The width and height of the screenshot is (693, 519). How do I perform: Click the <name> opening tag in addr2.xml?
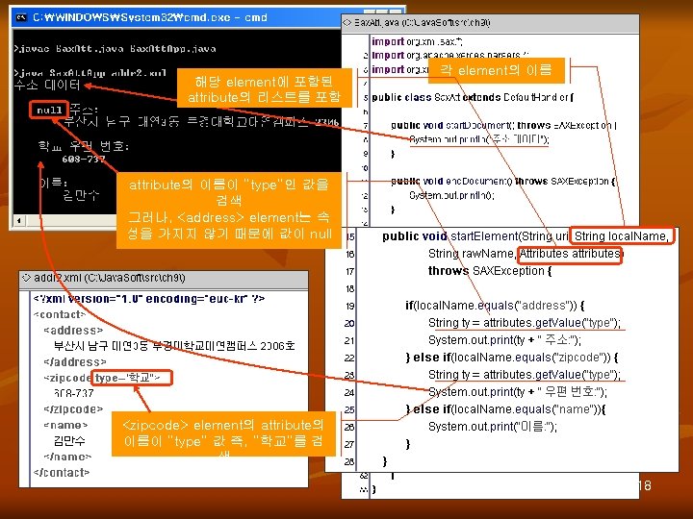point(65,425)
